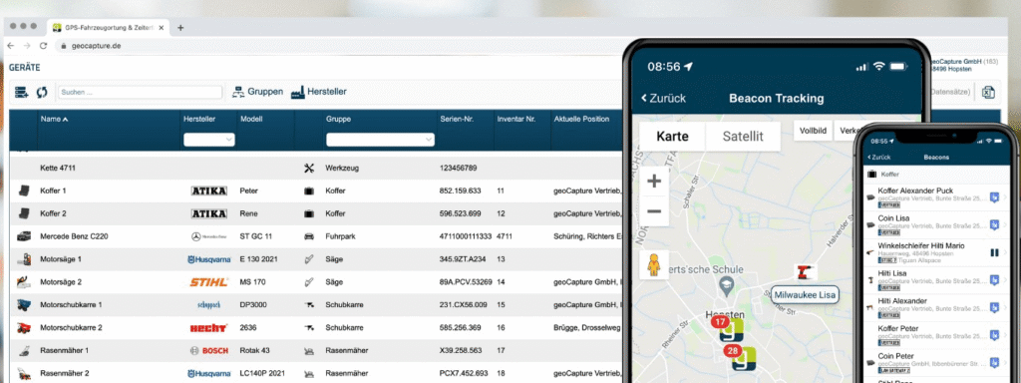1021x383 pixels.
Task: Tap chevron of Hilti Lisa entry
Action: (x=1005, y=280)
